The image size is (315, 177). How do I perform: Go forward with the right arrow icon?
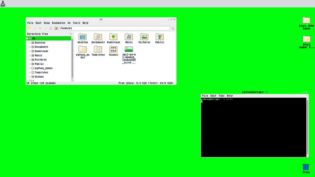pyautogui.click(x=45, y=28)
